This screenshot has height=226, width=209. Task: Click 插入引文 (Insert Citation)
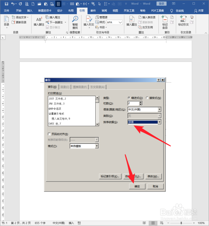(x=89, y=22)
